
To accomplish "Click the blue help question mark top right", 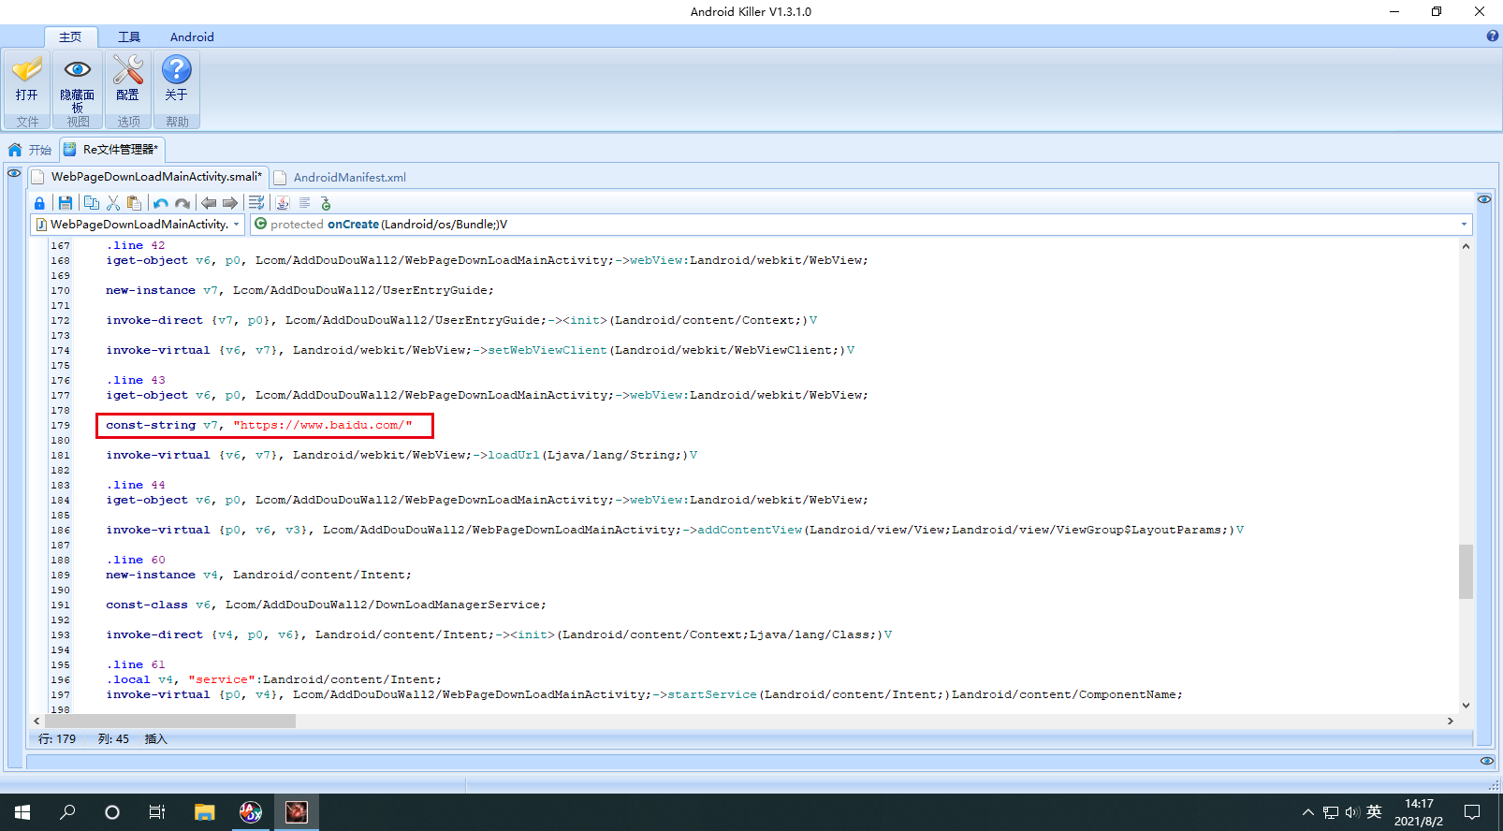I will click(1492, 36).
